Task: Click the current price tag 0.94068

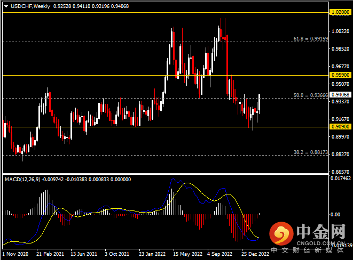Action: click(340, 94)
